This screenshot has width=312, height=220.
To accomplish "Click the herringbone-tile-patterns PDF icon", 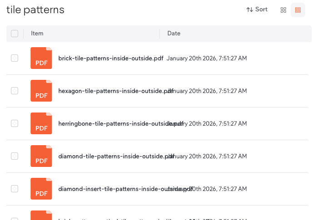I will click(x=41, y=123).
